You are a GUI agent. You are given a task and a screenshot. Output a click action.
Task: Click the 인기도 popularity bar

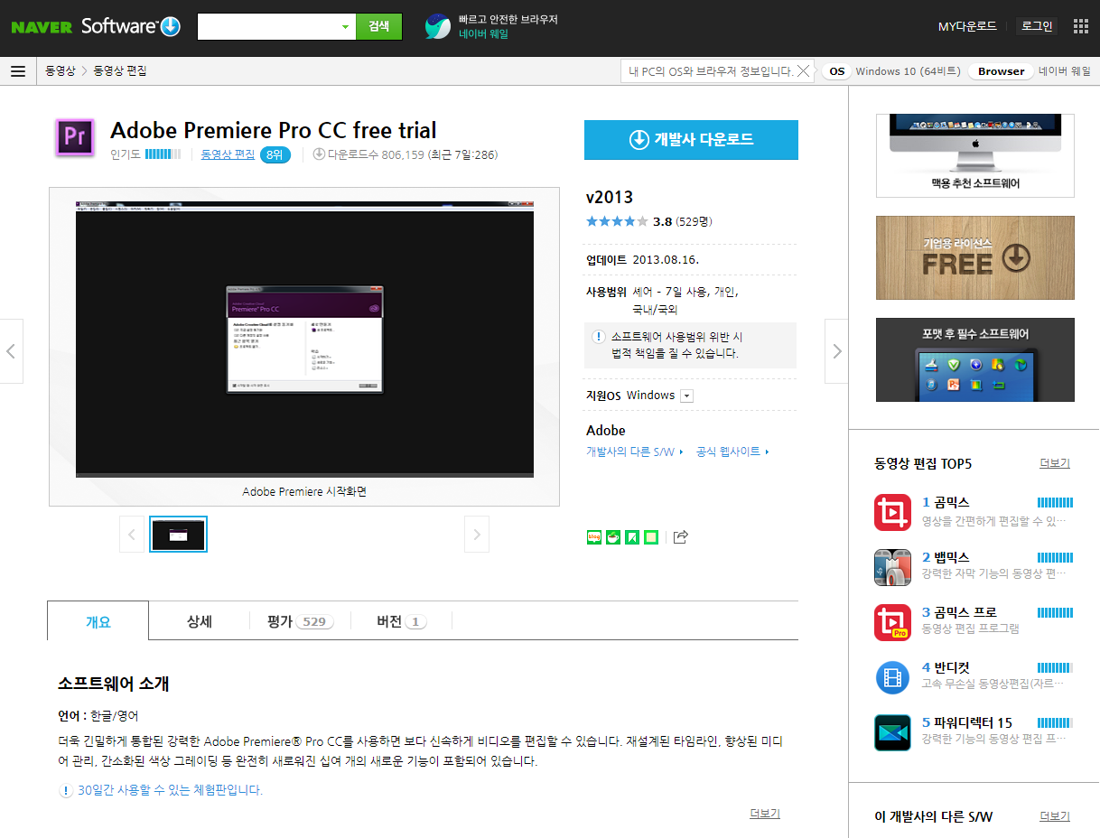163,154
